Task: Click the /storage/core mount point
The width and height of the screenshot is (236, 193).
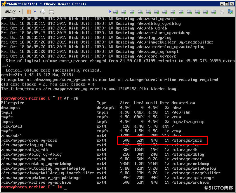Action: pyautogui.click(x=187, y=140)
